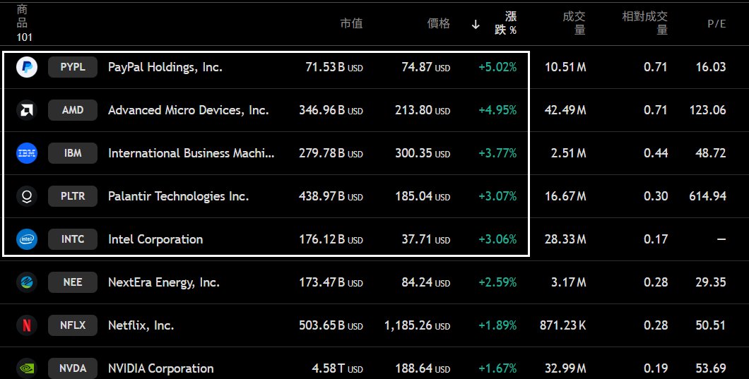The height and width of the screenshot is (379, 749).
Task: Sort by P/E column header
Action: coord(716,24)
